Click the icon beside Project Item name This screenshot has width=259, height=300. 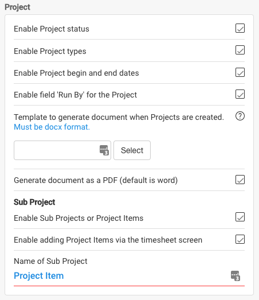(x=236, y=276)
